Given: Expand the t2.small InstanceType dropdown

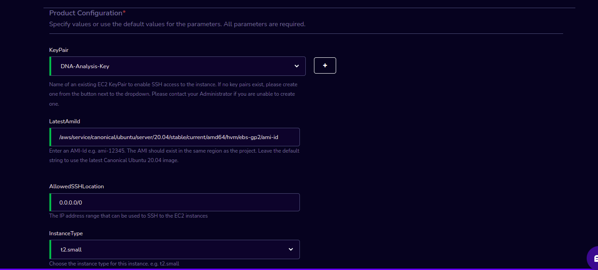Looking at the screenshot, I should pos(174,249).
